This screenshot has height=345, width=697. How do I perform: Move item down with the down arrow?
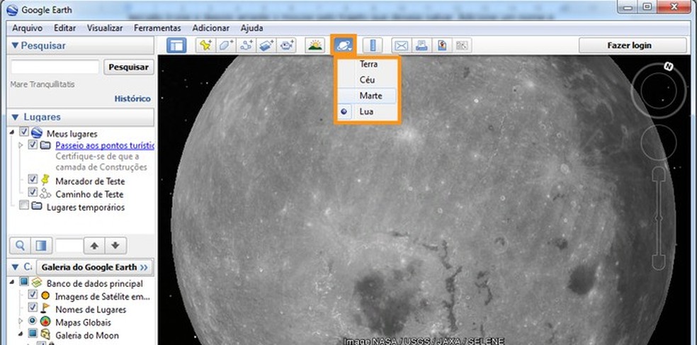pos(115,245)
